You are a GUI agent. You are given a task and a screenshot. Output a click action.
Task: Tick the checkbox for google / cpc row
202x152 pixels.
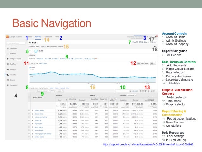click(x=29, y=121)
